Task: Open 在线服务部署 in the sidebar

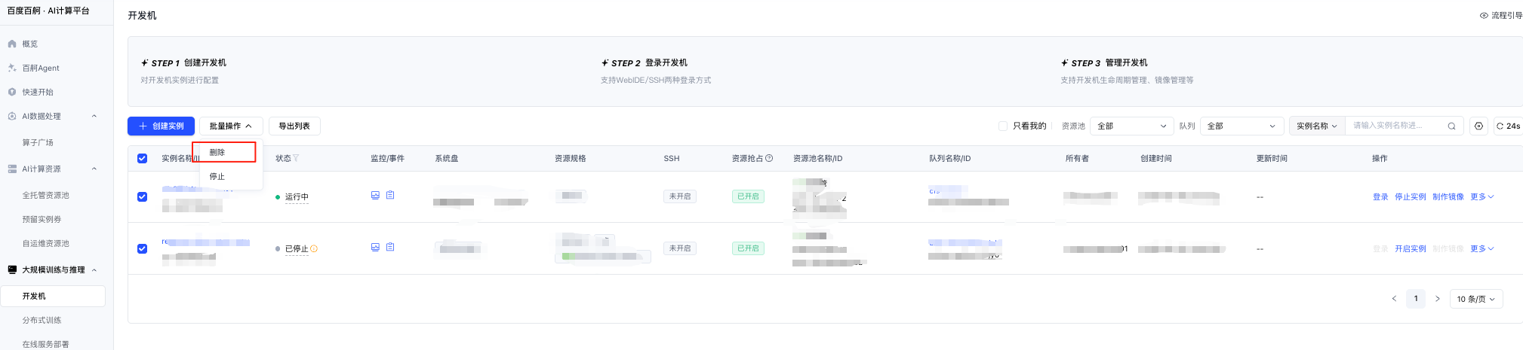Action: pos(46,344)
